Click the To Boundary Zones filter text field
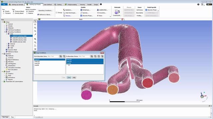 coord(84,57)
